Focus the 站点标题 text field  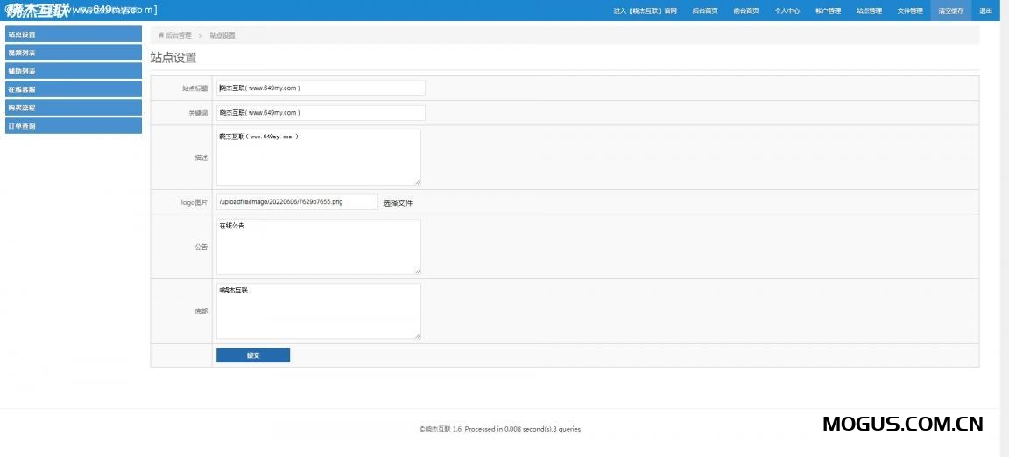click(320, 88)
